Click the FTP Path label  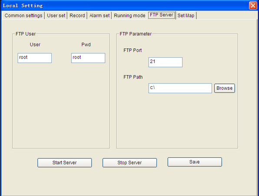pyautogui.click(x=133, y=77)
